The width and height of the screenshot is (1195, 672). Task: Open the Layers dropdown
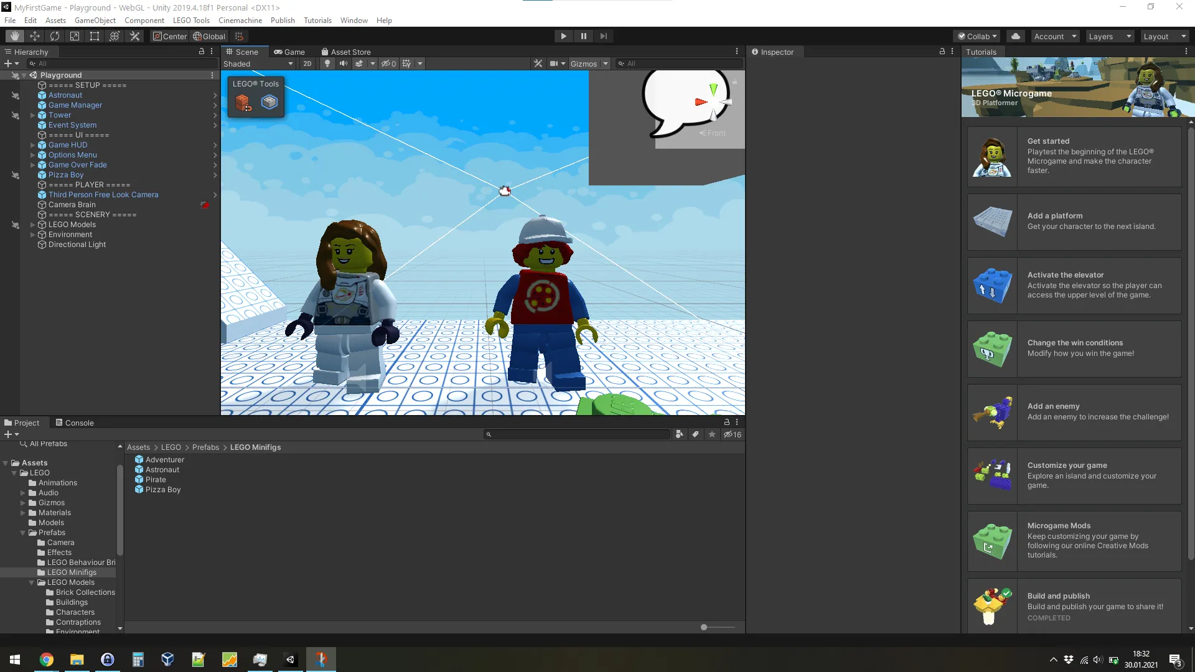(1109, 36)
